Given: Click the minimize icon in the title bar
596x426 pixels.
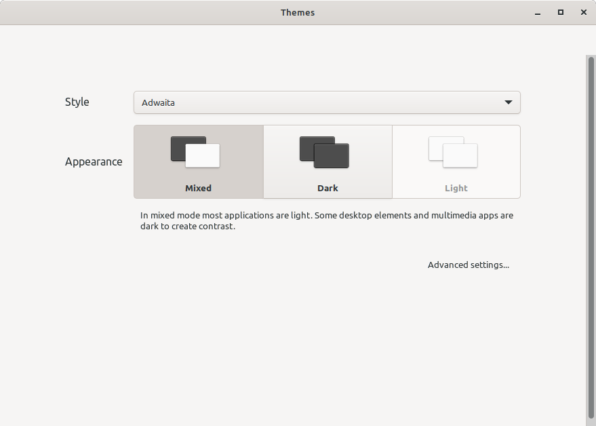Looking at the screenshot, I should tap(537, 12).
